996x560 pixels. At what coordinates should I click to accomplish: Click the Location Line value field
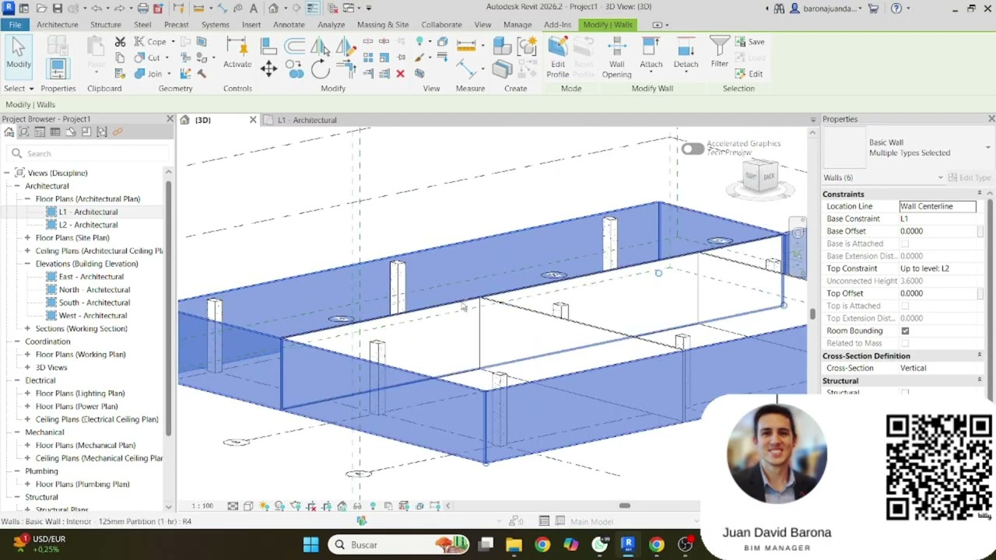(x=938, y=206)
